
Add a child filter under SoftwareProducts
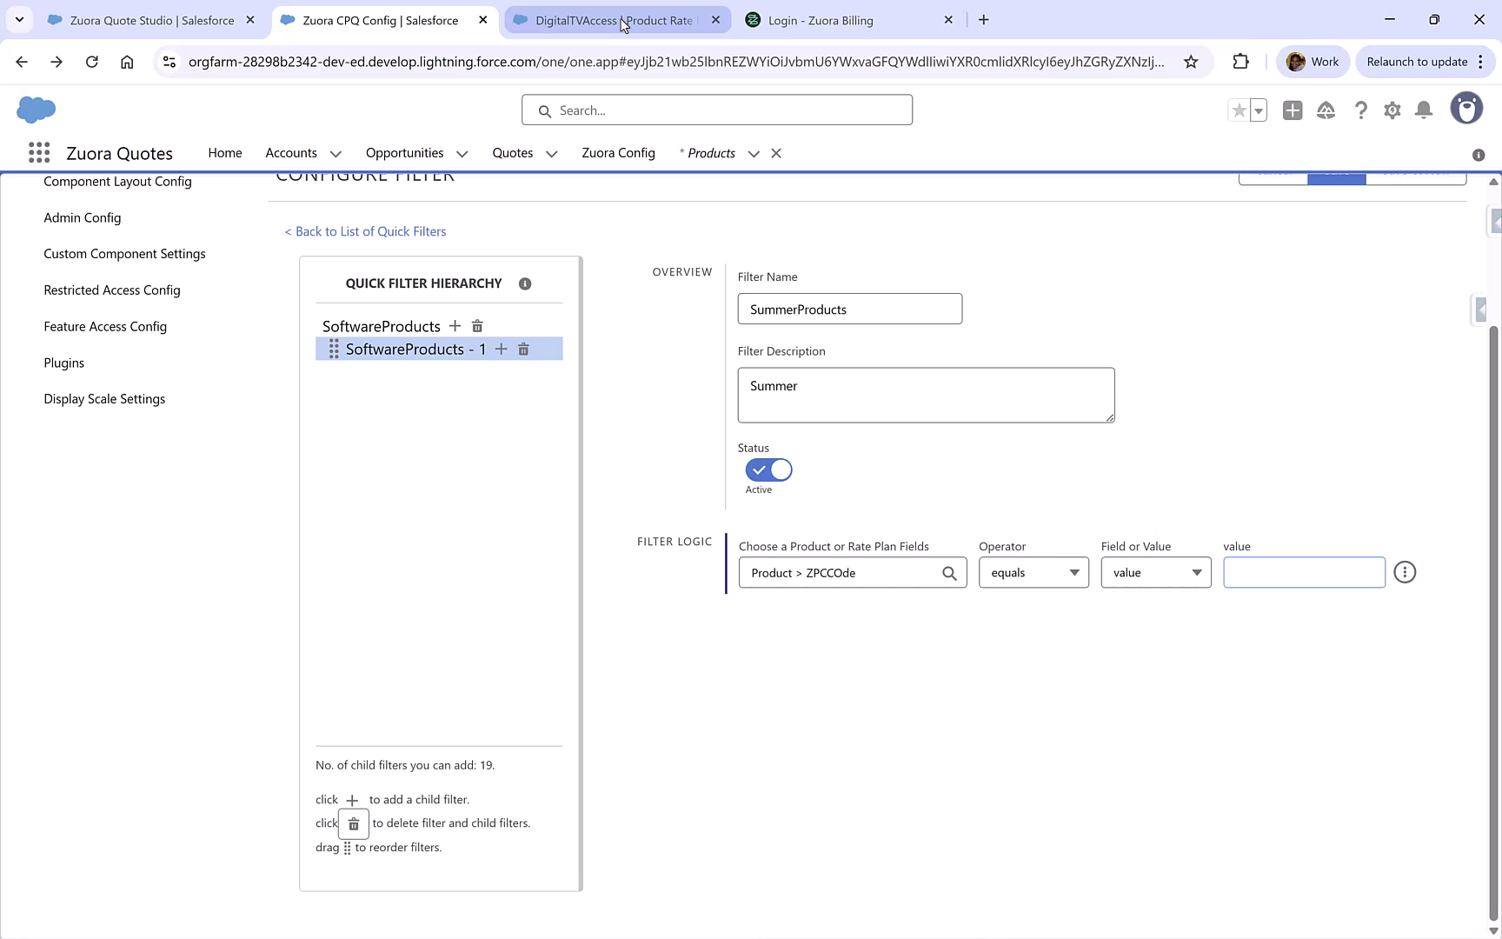tap(455, 326)
